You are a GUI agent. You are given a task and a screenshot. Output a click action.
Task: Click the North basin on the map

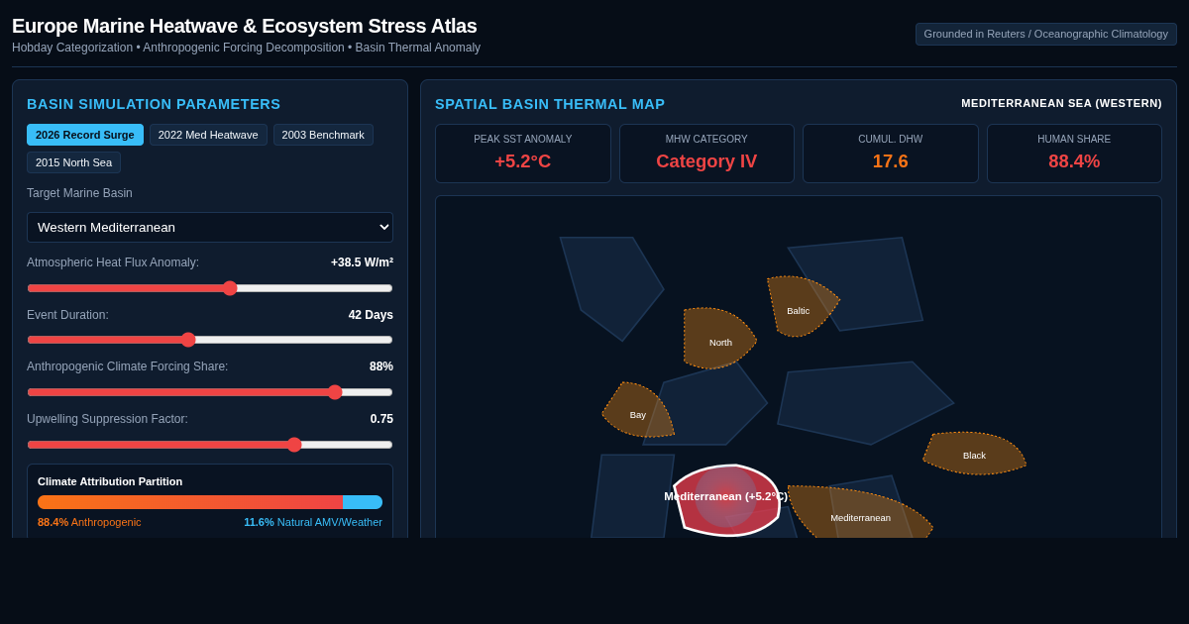[719, 339]
